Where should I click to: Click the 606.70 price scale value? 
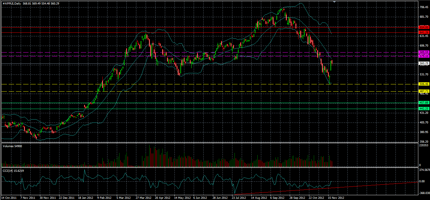pyautogui.click(x=424, y=46)
